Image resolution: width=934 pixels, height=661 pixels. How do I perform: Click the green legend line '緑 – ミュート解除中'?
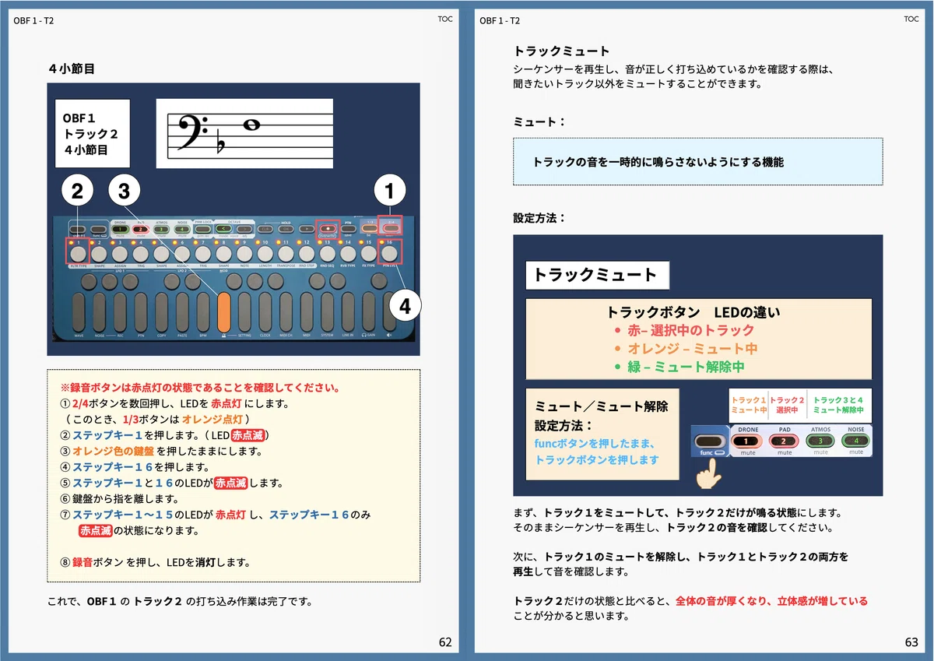[686, 366]
